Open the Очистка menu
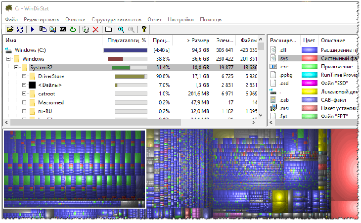361x223 pixels. tap(75, 20)
